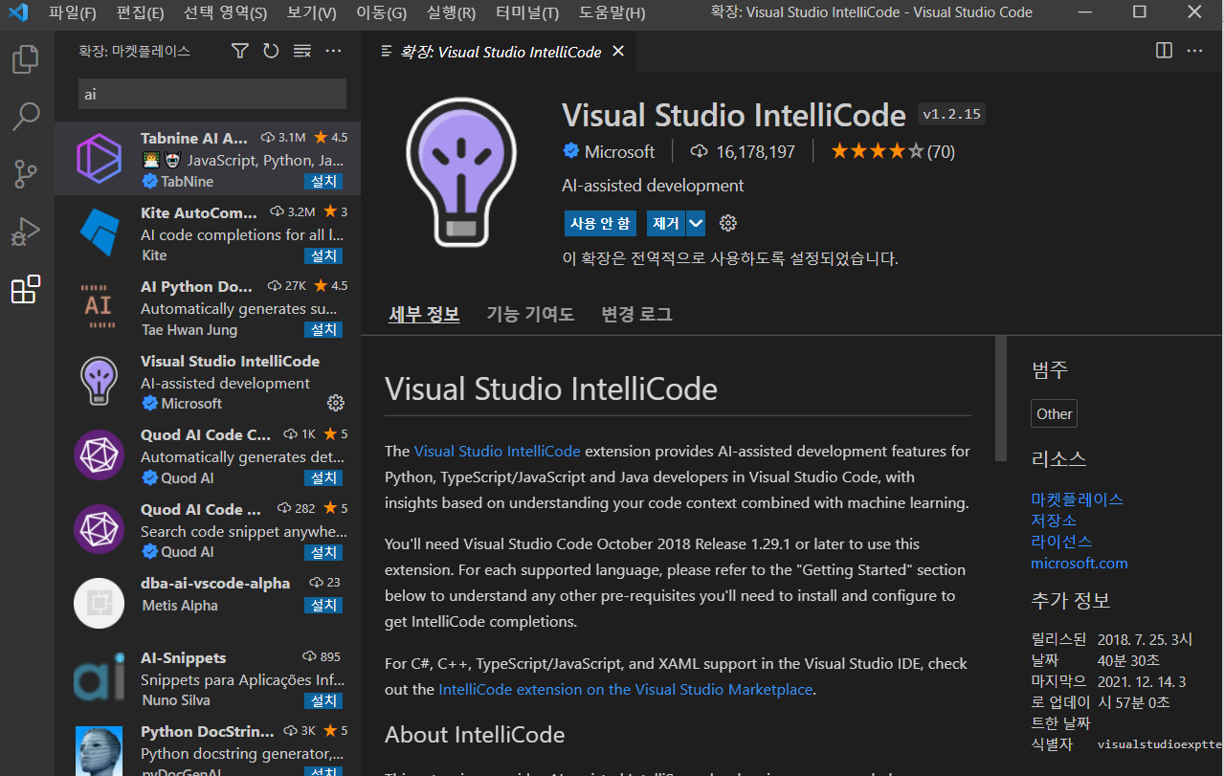Image resolution: width=1224 pixels, height=776 pixels.
Task: Open the 편집(E) menu
Action: (140, 12)
